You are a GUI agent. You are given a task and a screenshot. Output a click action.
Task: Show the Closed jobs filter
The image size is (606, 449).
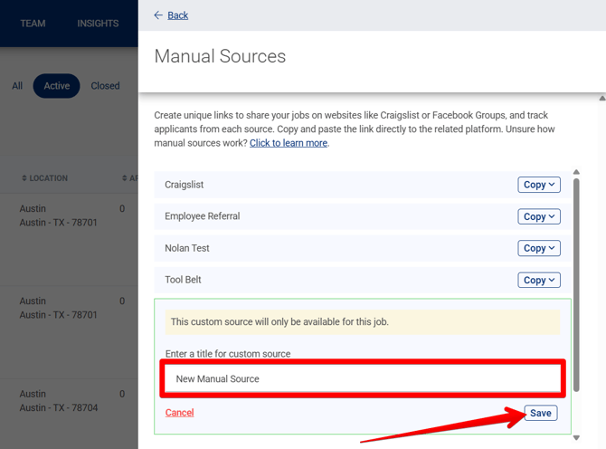pos(105,86)
